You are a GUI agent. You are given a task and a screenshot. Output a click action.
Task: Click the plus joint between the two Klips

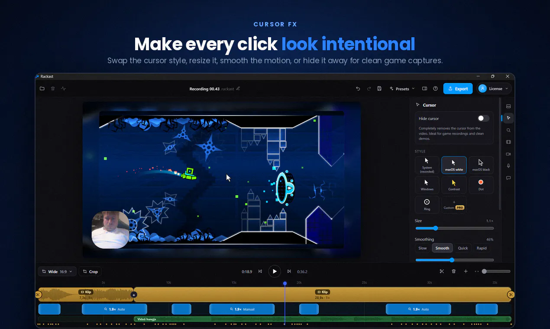pos(134,295)
